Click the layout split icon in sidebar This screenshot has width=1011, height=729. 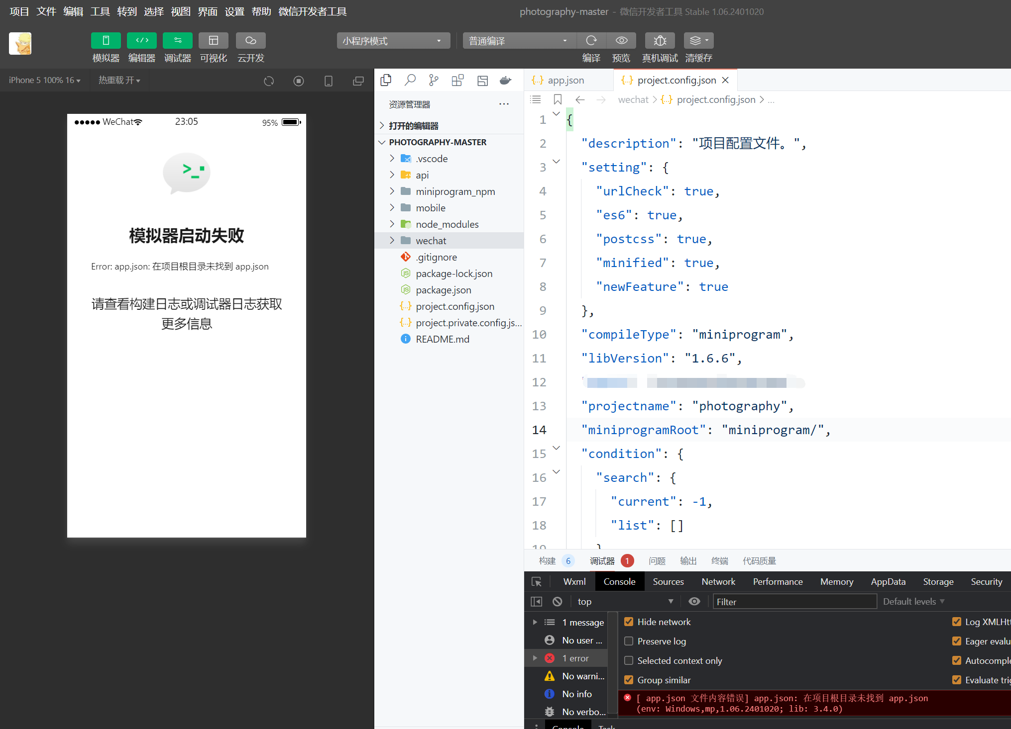coord(482,80)
